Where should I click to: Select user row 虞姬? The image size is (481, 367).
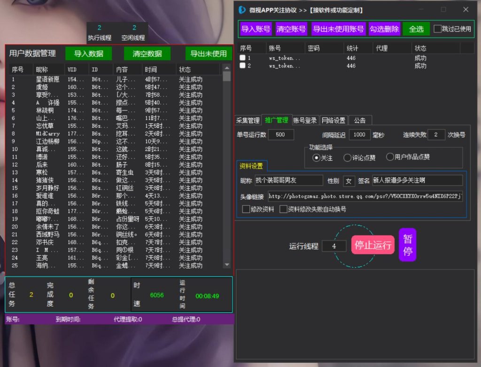(115, 87)
